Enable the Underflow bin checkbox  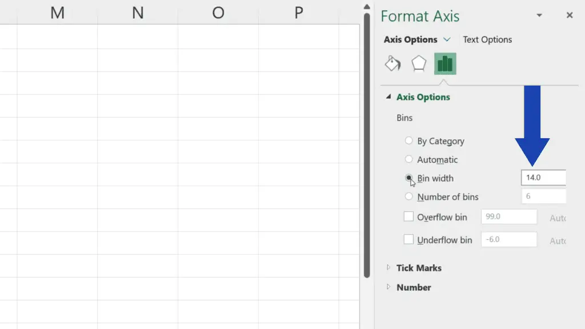(x=408, y=239)
